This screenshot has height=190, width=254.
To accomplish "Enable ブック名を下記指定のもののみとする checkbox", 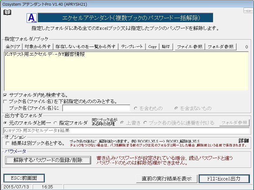I will tap(5, 102).
